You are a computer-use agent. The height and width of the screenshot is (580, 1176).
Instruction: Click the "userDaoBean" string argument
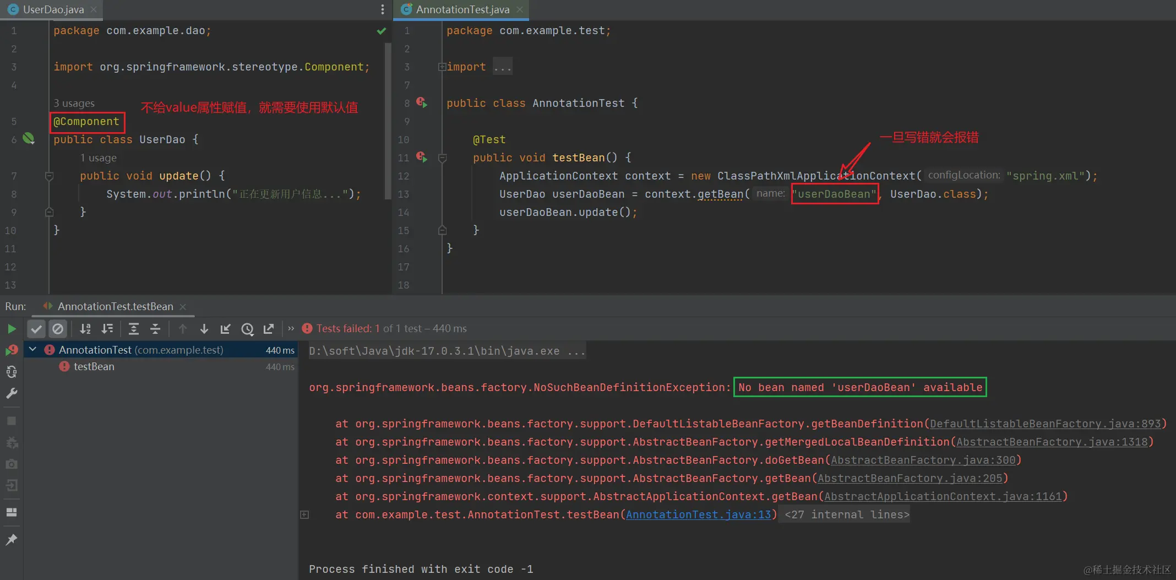[834, 194]
